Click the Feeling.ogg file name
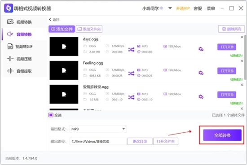The height and width of the screenshot is (165, 247). [x=93, y=63]
